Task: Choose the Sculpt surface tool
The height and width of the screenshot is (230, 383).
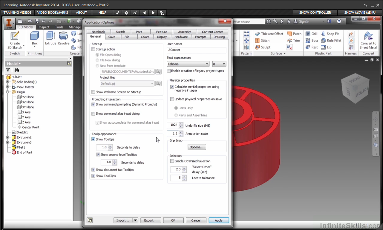Action: point(263,47)
